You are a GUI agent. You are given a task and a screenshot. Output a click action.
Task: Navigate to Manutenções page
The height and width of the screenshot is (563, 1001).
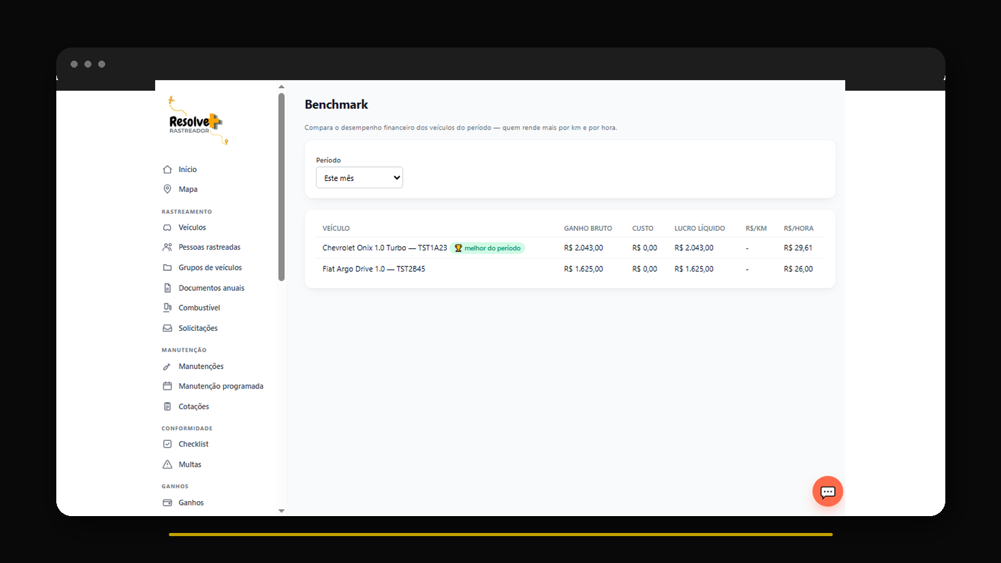point(201,367)
